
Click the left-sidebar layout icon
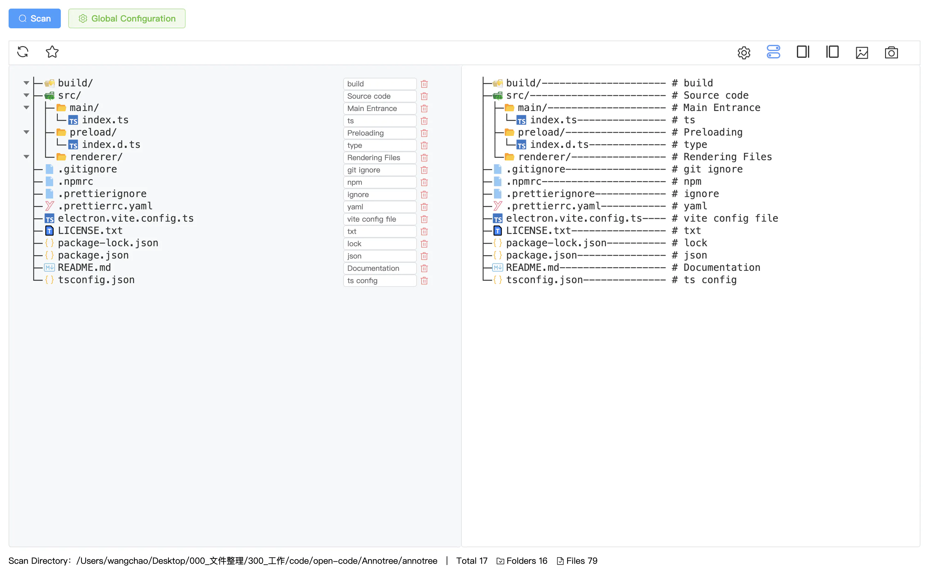pos(832,52)
